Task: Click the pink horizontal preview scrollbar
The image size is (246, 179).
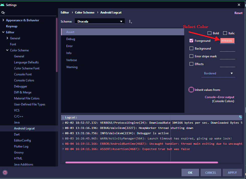Action: (x=142, y=162)
